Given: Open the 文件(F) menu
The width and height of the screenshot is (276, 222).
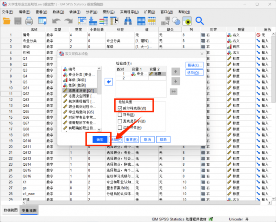Looking at the screenshot, I should click(x=8, y=12).
